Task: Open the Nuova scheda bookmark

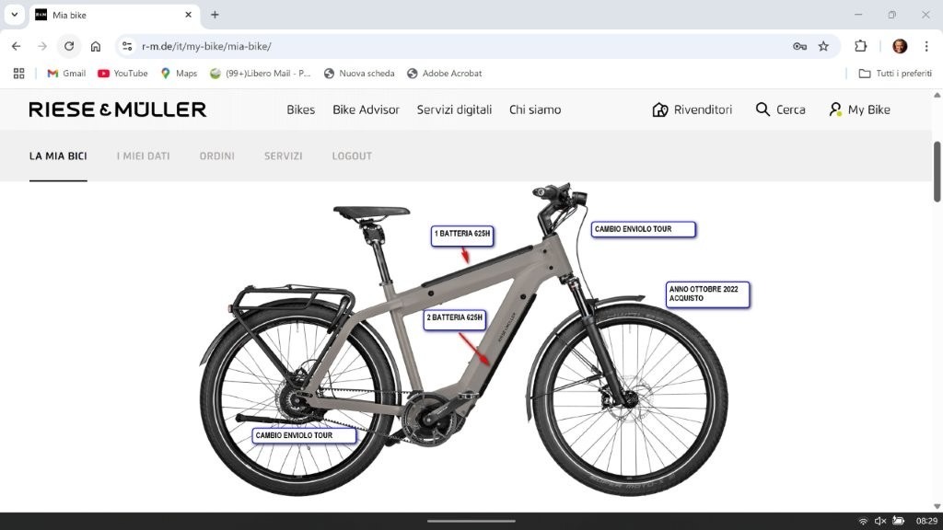Action: pos(359,74)
